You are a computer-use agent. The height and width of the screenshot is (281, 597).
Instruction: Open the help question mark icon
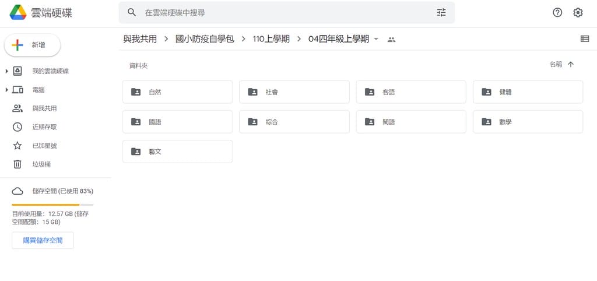[x=557, y=13]
